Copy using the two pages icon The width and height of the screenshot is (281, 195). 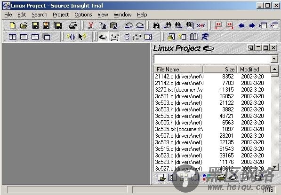(x=102, y=25)
